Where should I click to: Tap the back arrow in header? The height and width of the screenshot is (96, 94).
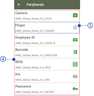pyautogui.click(x=19, y=4)
